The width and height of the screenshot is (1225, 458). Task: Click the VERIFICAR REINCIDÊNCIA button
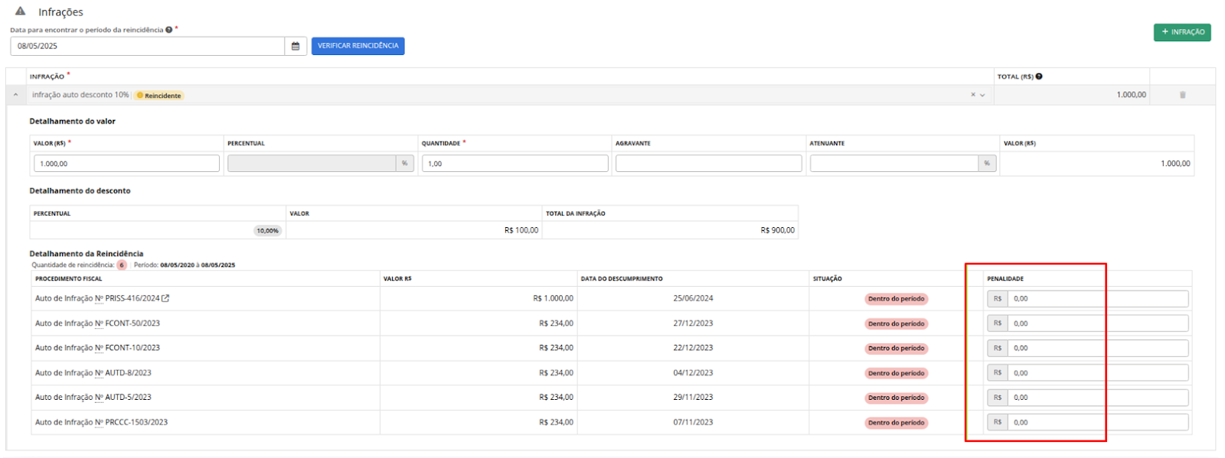tap(358, 46)
